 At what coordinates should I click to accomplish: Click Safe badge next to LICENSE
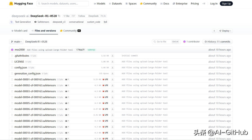[x=28, y=62]
